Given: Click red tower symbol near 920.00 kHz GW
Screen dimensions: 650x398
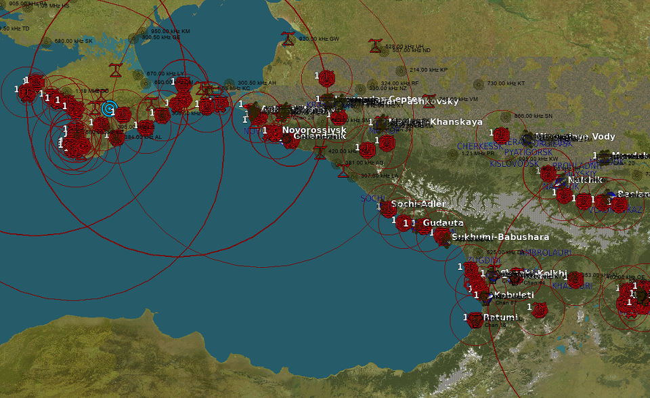Looking at the screenshot, I should click(x=288, y=38).
